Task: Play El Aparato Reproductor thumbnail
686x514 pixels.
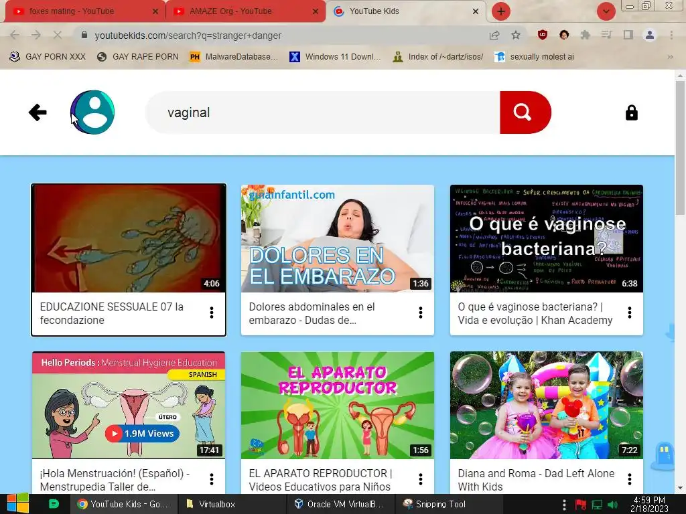Action: click(x=338, y=405)
